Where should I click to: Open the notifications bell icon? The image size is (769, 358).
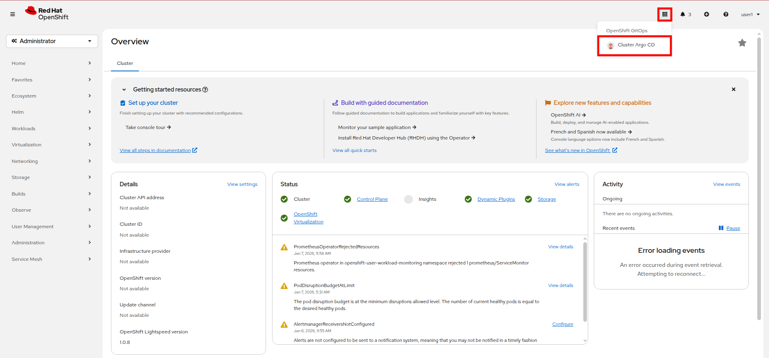683,15
